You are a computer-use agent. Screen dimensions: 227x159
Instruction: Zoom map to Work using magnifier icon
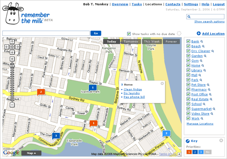202,118
